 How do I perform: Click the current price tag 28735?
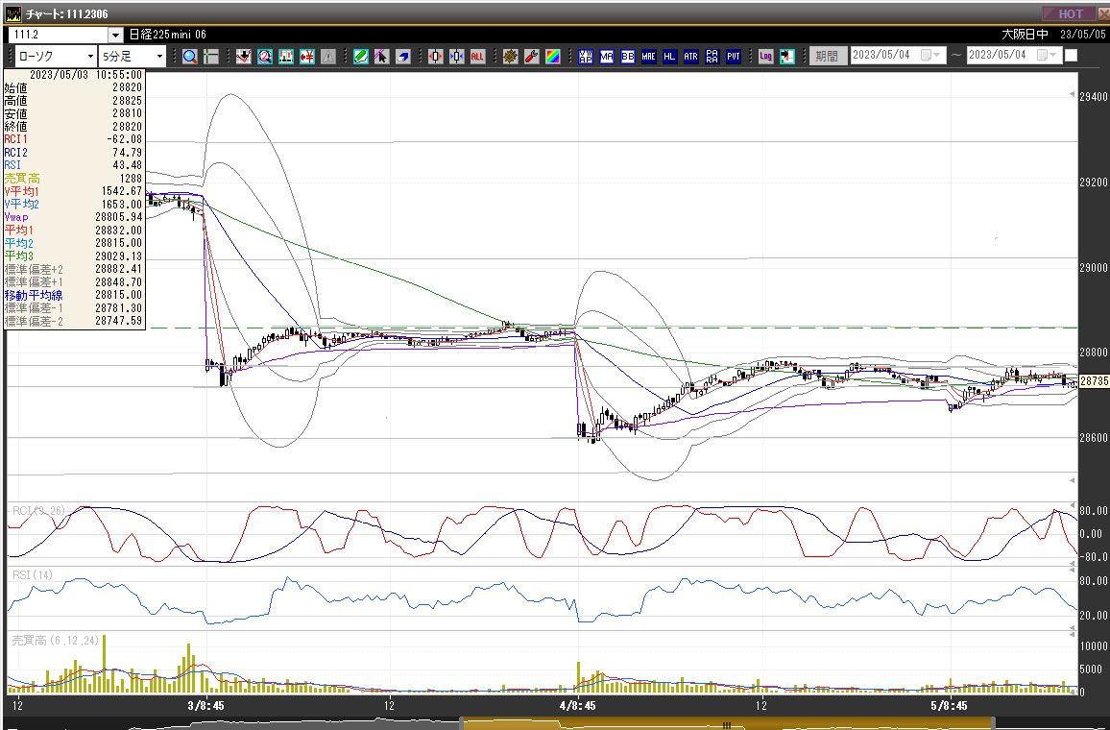(1095, 381)
